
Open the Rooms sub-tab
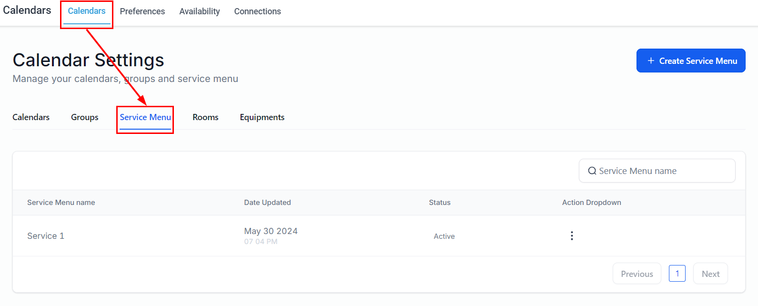click(205, 117)
